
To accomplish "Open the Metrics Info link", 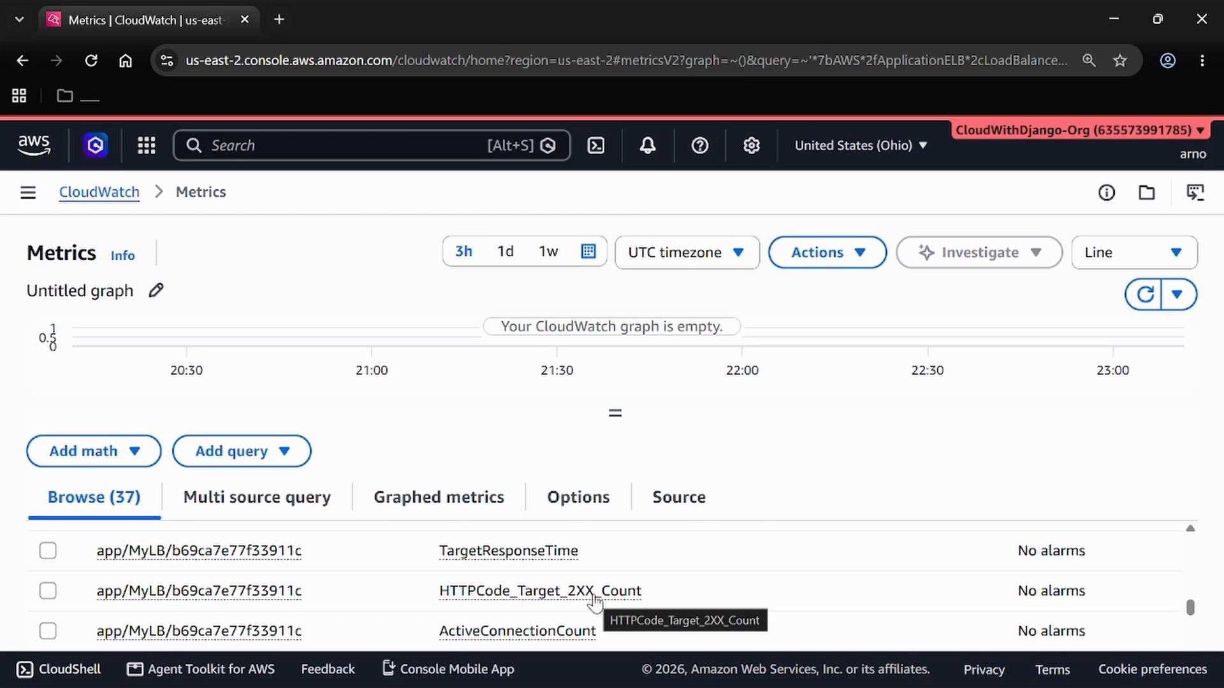I will click(x=122, y=255).
